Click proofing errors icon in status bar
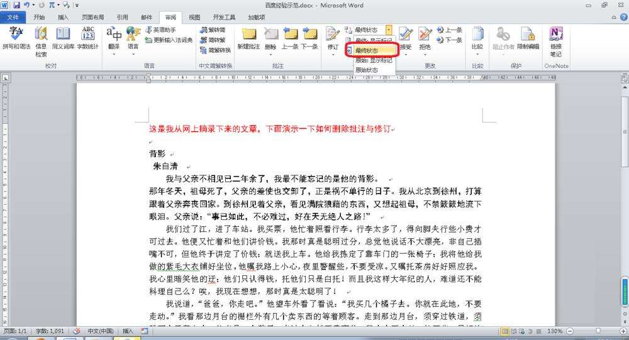This screenshot has height=340, width=629. (x=76, y=331)
